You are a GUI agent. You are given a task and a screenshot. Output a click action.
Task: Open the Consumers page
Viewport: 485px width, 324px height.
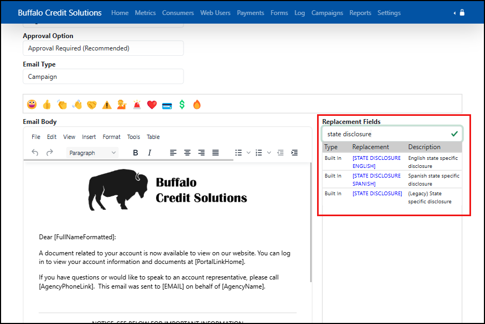pos(178,13)
